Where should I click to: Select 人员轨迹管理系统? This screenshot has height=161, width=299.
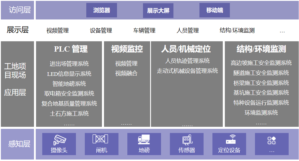[x=187, y=61]
